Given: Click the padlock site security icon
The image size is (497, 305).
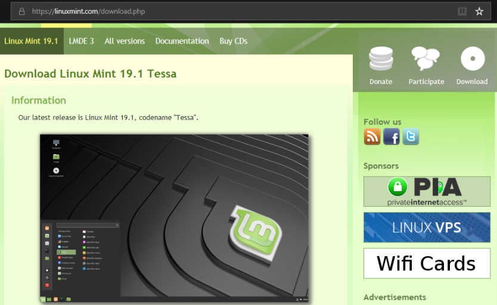Looking at the screenshot, I should tap(21, 11).
